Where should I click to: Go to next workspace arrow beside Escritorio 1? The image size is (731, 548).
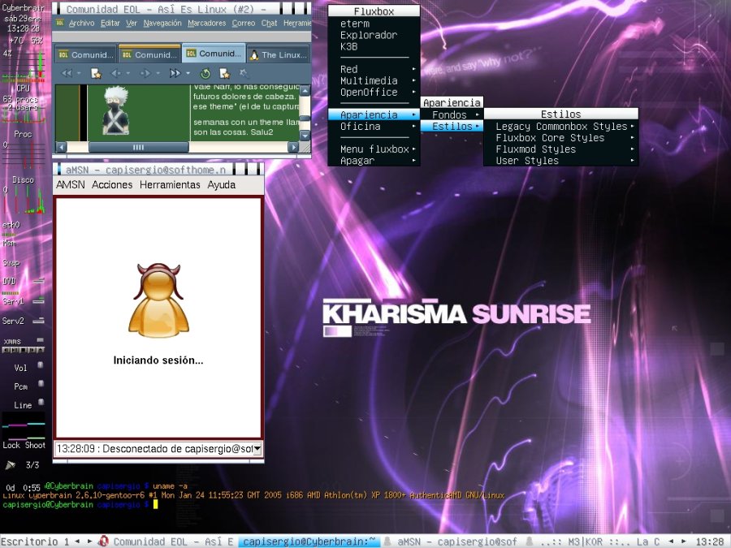[x=89, y=541]
